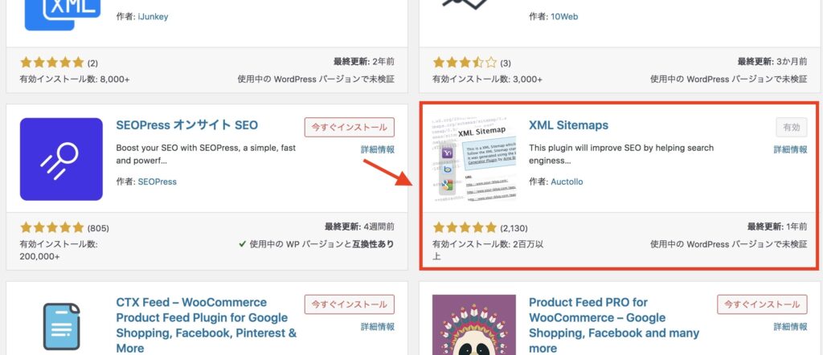Click the SEOPress purple plugin icon
This screenshot has height=355, width=823.
pyautogui.click(x=61, y=159)
